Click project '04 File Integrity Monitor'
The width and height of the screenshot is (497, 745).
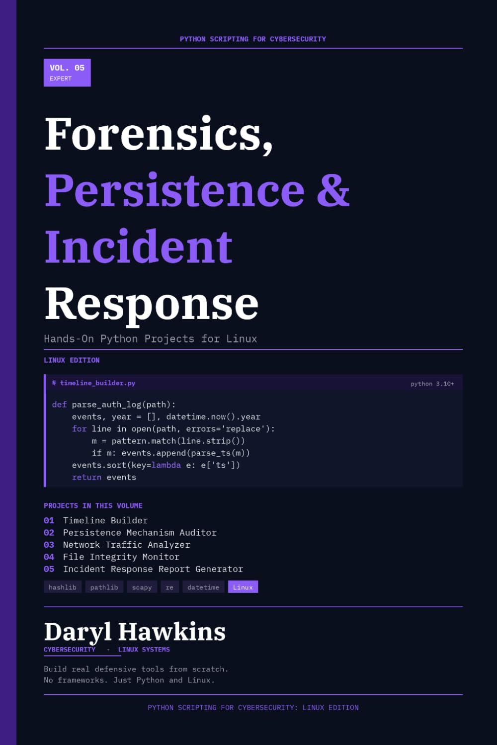click(112, 557)
